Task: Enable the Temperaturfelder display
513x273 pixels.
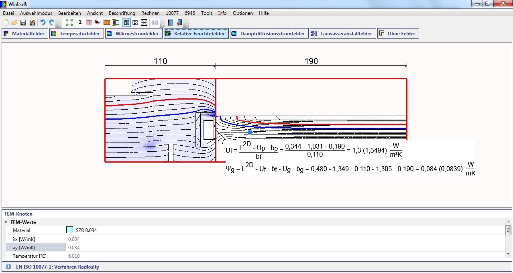Action: (x=76, y=34)
